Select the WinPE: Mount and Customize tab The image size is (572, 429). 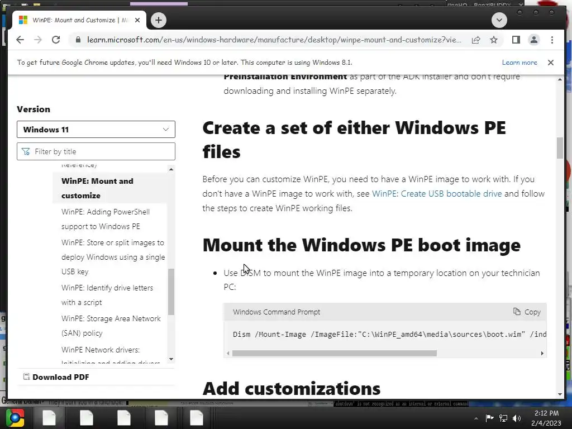point(79,20)
